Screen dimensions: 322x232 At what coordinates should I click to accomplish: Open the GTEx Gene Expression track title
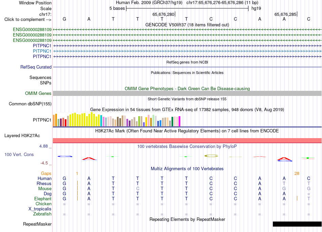[187, 110]
